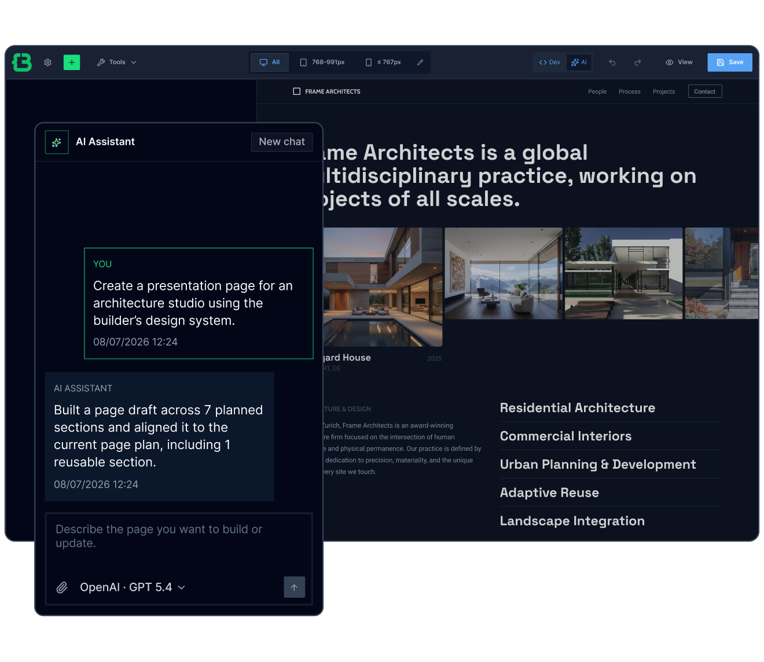Click the redo arrow icon
This screenshot has height=662, width=764.
(x=638, y=62)
